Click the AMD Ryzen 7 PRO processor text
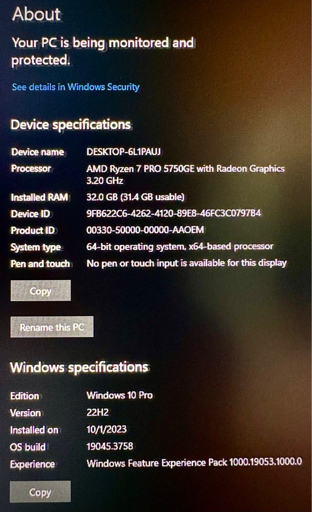312x512 pixels. coord(186,174)
